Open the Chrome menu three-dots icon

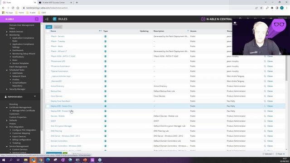287,8
